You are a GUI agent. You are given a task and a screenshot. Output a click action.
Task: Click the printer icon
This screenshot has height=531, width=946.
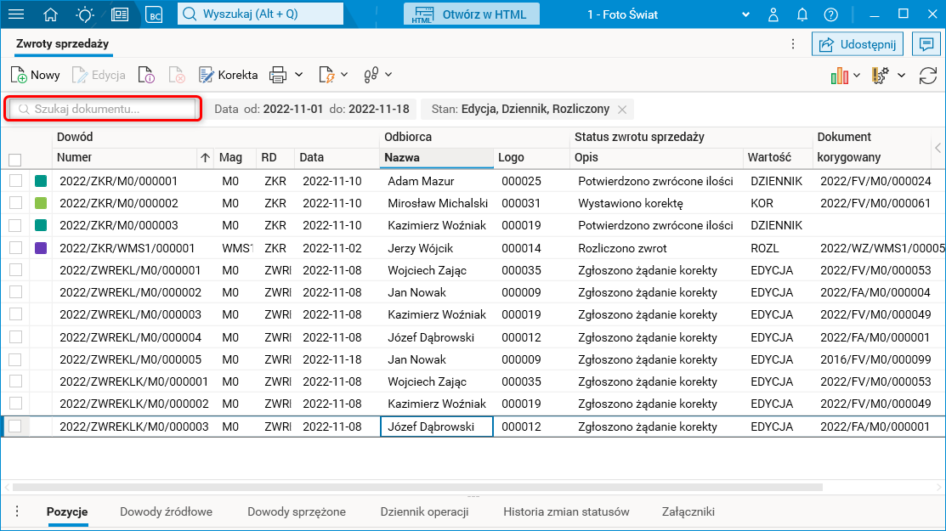pos(278,75)
